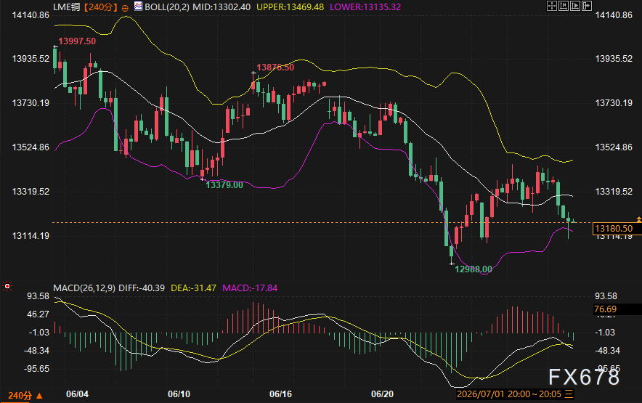Click the chart scroll-to-start axis icon
Viewport: 642px width, 403px height.
(564, 6)
